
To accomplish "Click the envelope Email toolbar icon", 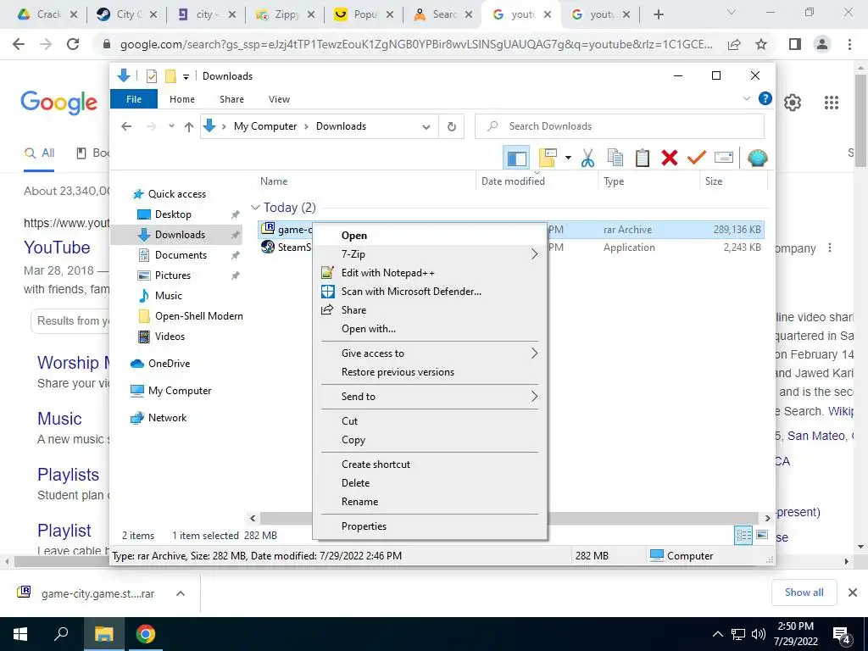I will coord(724,158).
